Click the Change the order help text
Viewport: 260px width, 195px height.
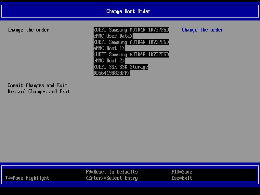point(202,30)
